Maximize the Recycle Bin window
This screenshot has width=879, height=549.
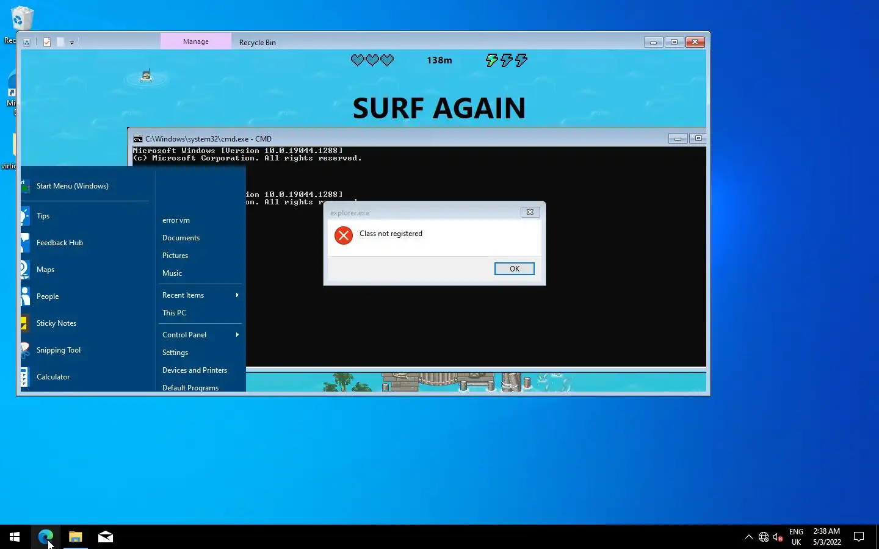pos(674,42)
